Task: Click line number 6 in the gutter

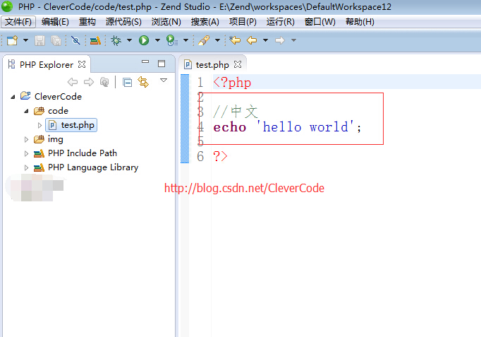Action: point(200,157)
